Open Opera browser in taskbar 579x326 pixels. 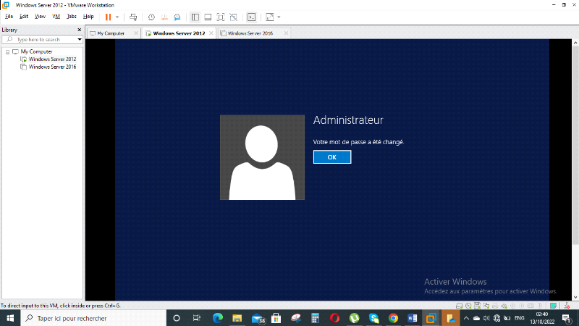click(334, 318)
